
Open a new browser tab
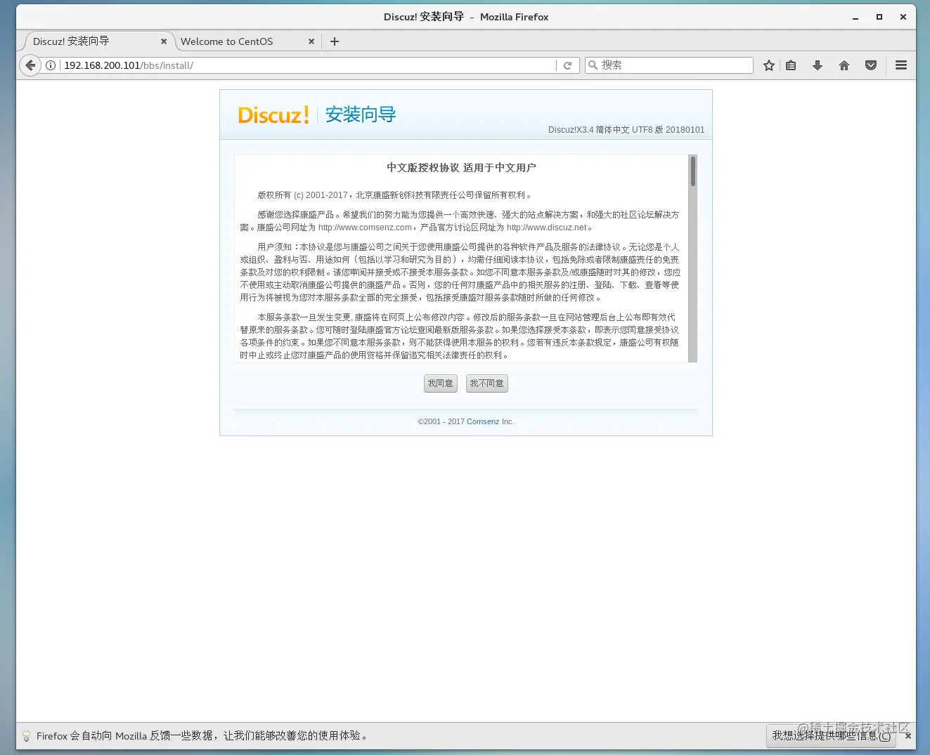(334, 41)
